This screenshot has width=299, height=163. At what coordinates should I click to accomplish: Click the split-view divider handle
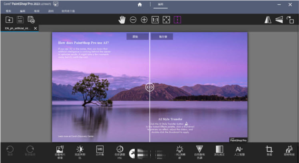(x=149, y=87)
